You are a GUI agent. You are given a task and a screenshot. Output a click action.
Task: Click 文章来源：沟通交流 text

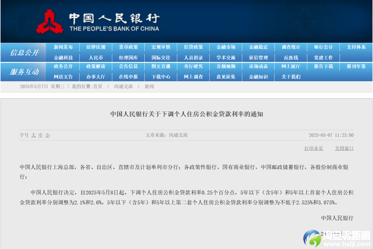[166, 135]
